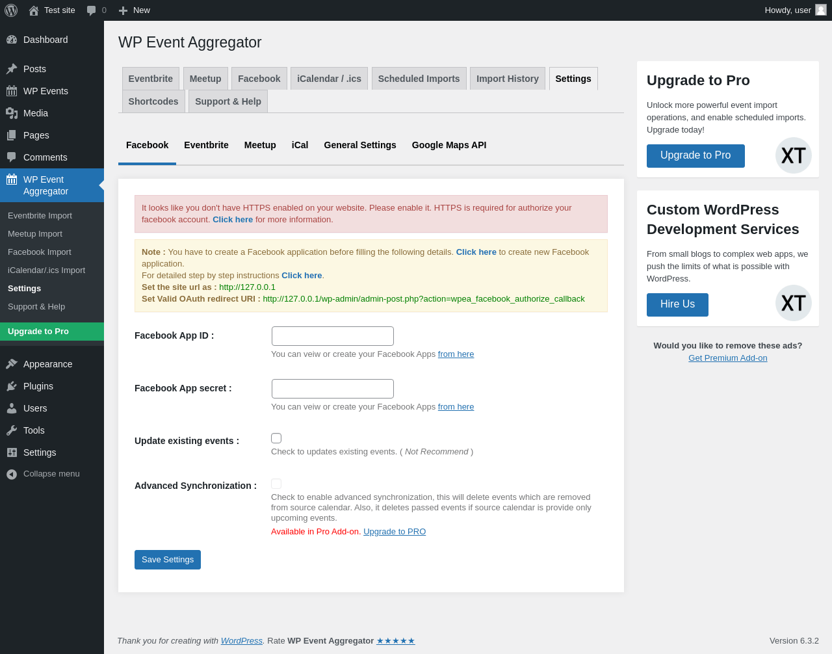832x654 pixels.
Task: Click the Save Settings button
Action: click(x=168, y=560)
